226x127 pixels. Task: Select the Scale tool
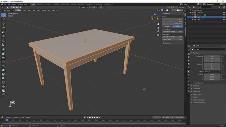(x=3, y=32)
